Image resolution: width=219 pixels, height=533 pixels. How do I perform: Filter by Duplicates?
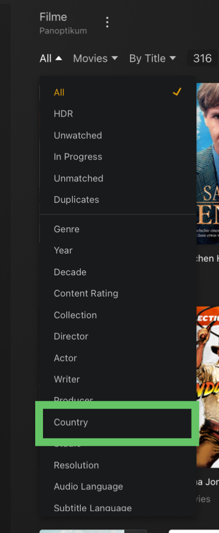118,200
